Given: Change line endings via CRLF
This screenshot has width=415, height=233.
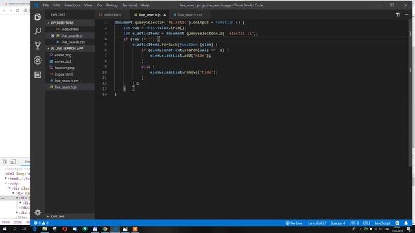Looking at the screenshot, I should pyautogui.click(x=366, y=223).
